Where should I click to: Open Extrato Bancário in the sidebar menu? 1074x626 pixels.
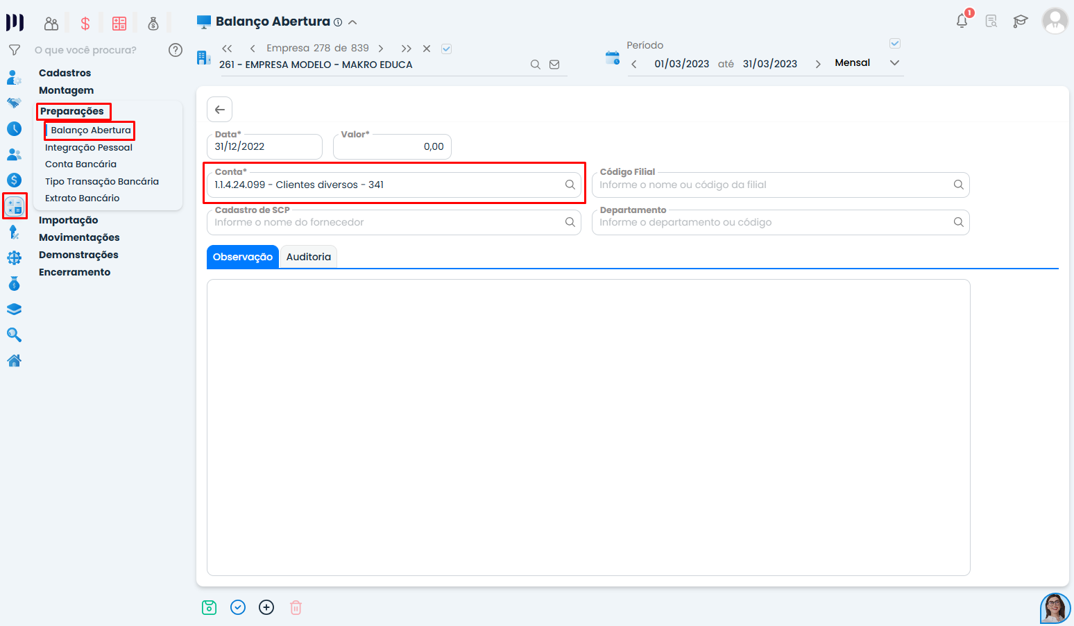coord(82,198)
